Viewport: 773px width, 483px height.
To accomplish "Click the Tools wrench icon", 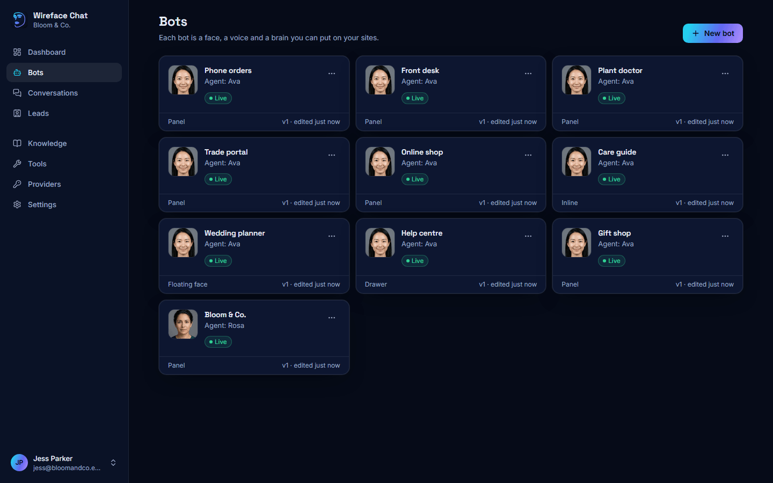I will (x=17, y=164).
